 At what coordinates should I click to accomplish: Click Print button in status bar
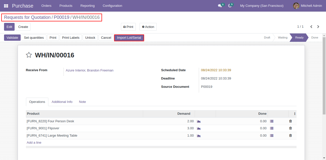click(x=53, y=38)
